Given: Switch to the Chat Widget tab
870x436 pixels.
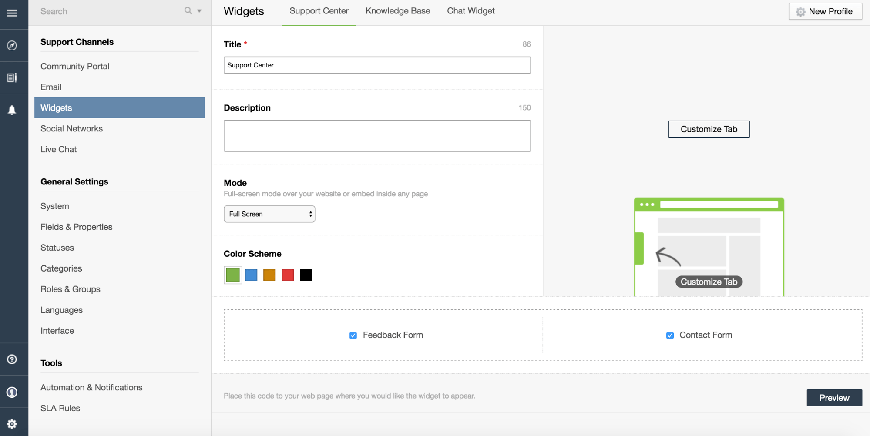Looking at the screenshot, I should click(471, 11).
